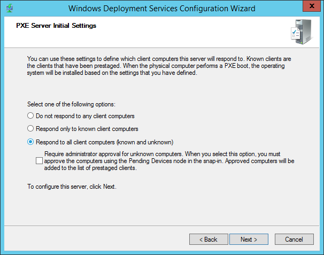Image resolution: width=324 pixels, height=255 pixels.
Task: Go back with the Back button
Action: point(209,239)
